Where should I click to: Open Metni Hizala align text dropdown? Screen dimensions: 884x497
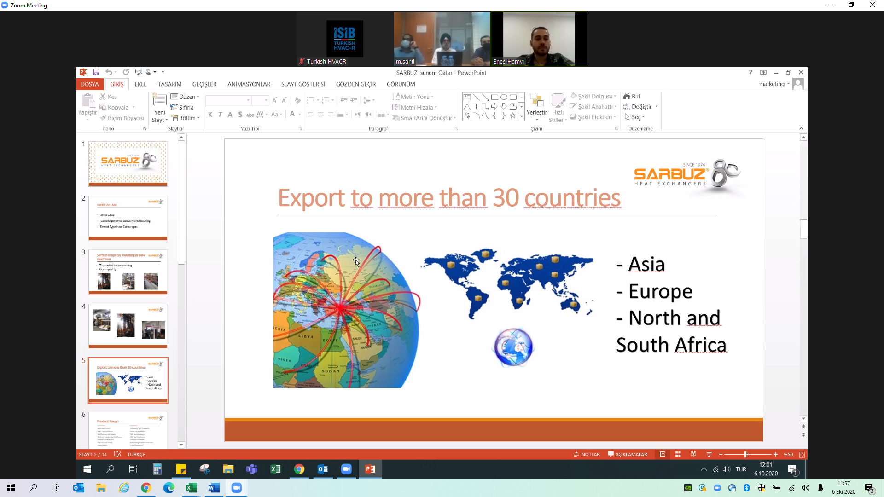point(414,107)
